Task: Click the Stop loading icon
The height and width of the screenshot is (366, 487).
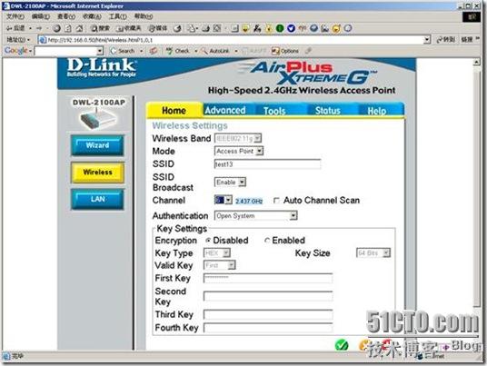Action: (56, 28)
